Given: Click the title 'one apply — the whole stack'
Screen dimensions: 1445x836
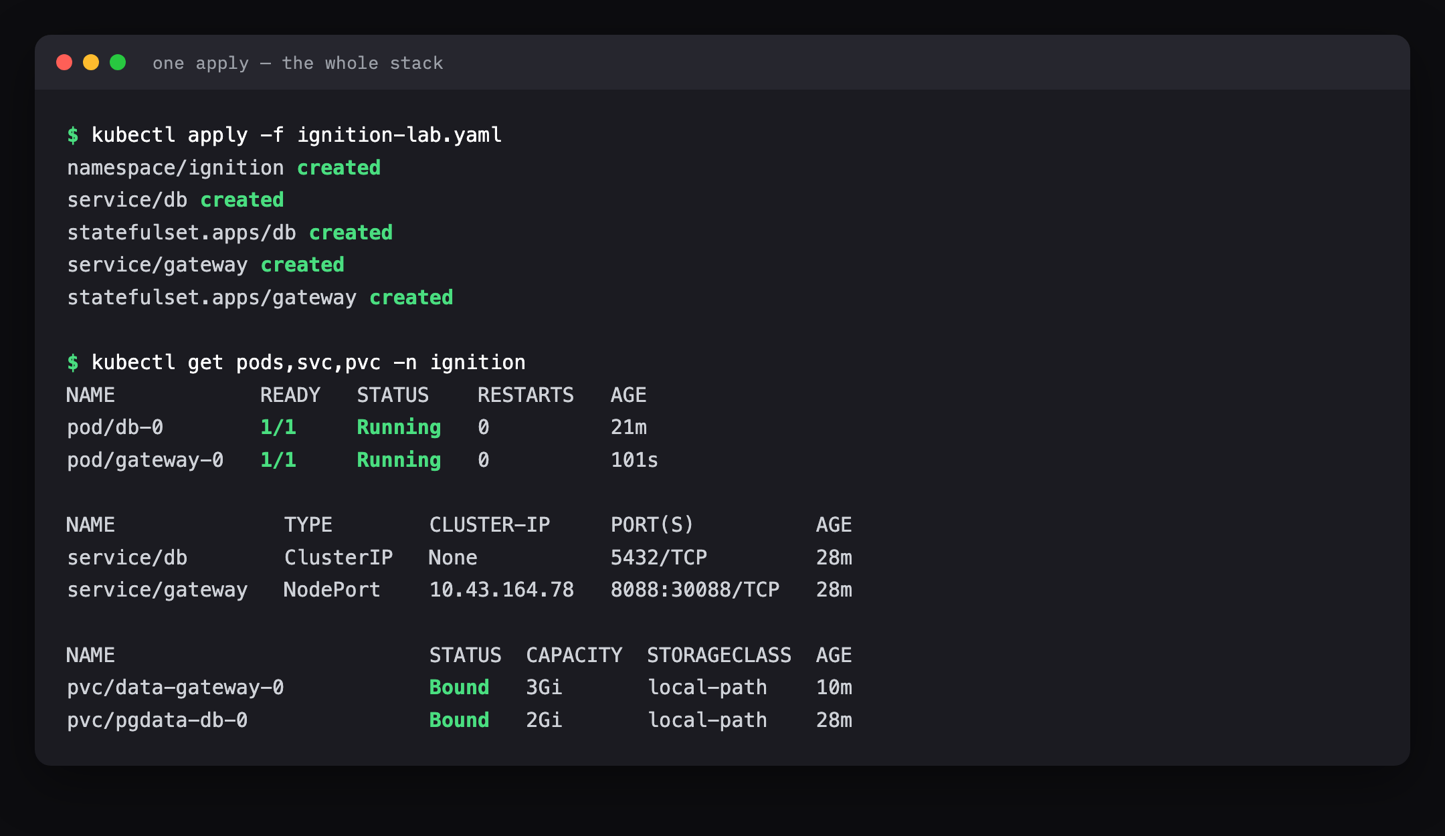Looking at the screenshot, I should [x=298, y=63].
